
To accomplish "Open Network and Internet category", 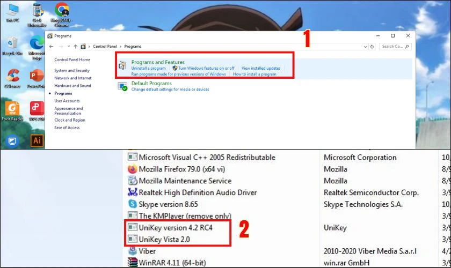I will 73,78.
